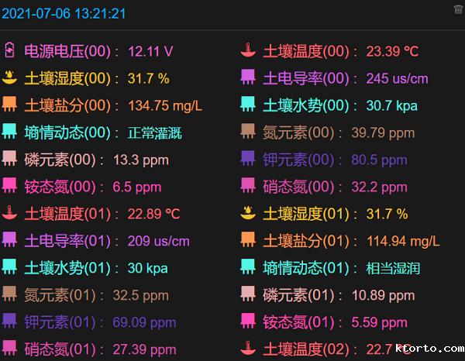Viewport: 465px width, 361px height.
Task: Click the violet icon beside 钾元素(00)
Action: pos(247,159)
